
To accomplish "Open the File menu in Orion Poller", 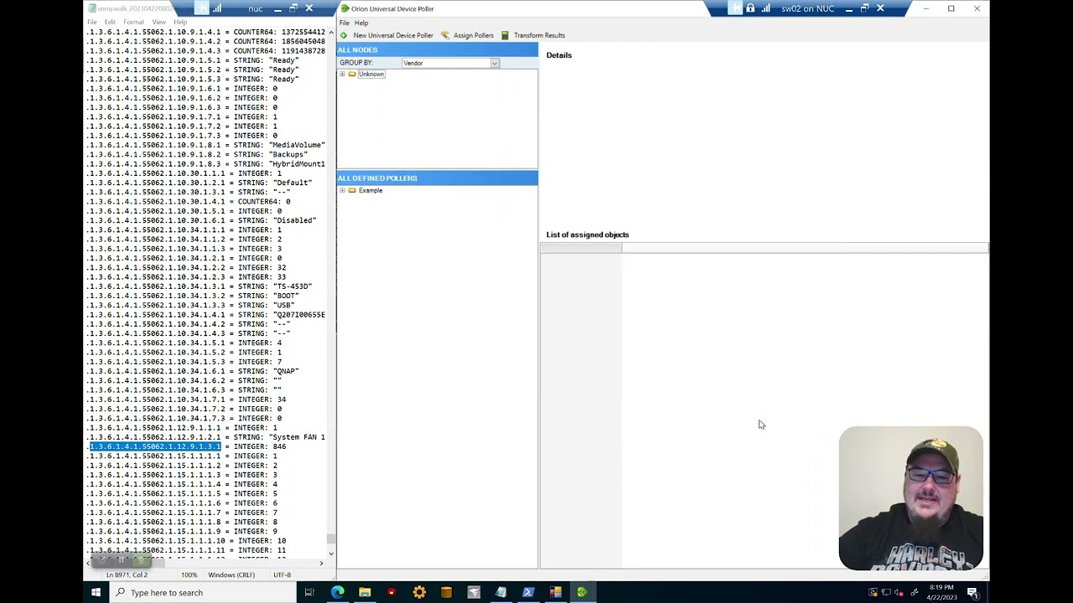I will pyautogui.click(x=344, y=23).
